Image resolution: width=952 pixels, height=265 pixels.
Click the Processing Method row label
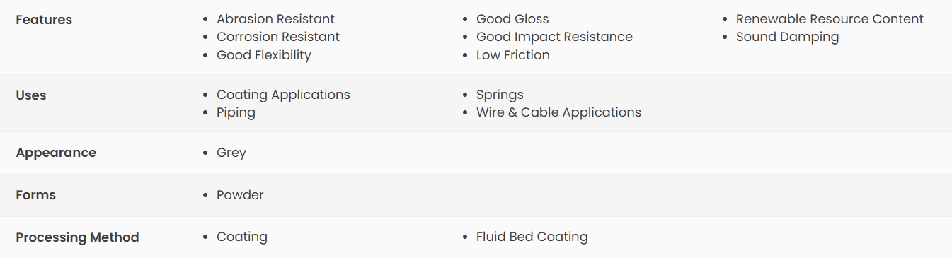click(77, 237)
